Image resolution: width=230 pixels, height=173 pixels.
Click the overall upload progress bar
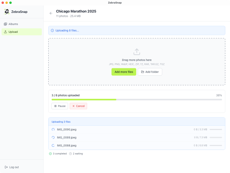137,100
